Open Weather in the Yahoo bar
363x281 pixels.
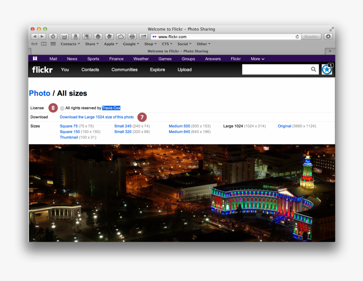[x=141, y=59]
